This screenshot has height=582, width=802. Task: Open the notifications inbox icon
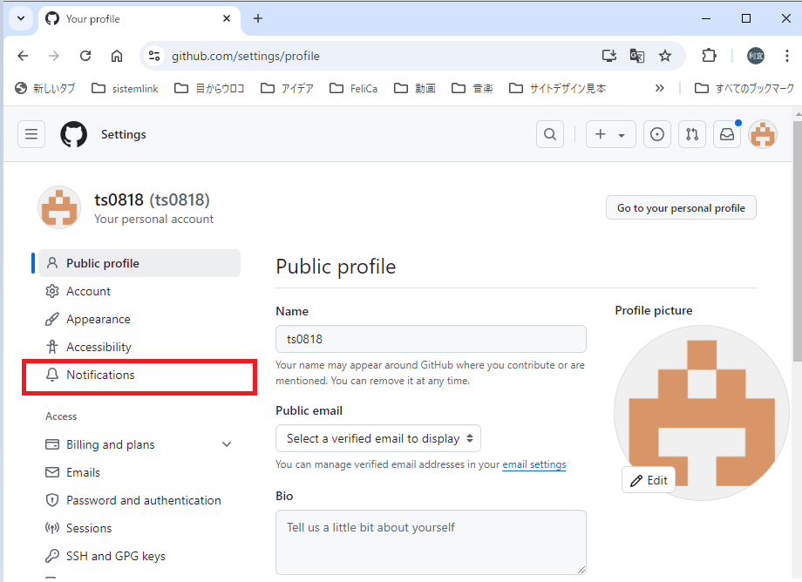click(727, 133)
